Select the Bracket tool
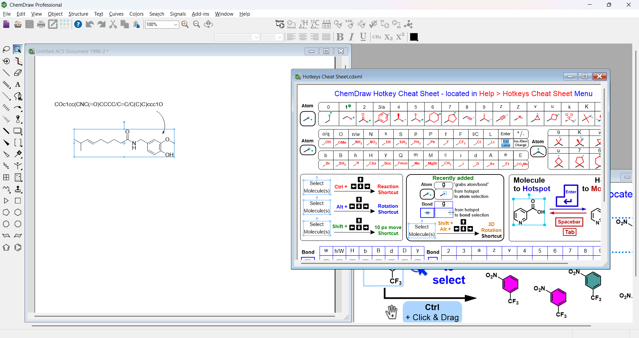Viewport: 639px width, 338px height. pos(18,143)
